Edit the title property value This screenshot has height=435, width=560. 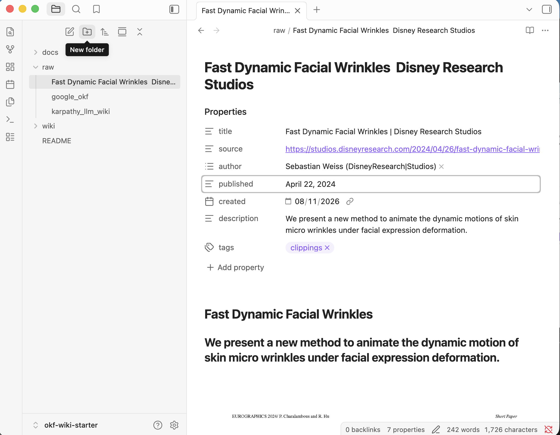tap(383, 131)
